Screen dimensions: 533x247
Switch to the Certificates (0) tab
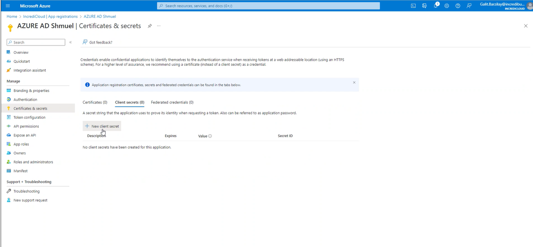pyautogui.click(x=95, y=102)
